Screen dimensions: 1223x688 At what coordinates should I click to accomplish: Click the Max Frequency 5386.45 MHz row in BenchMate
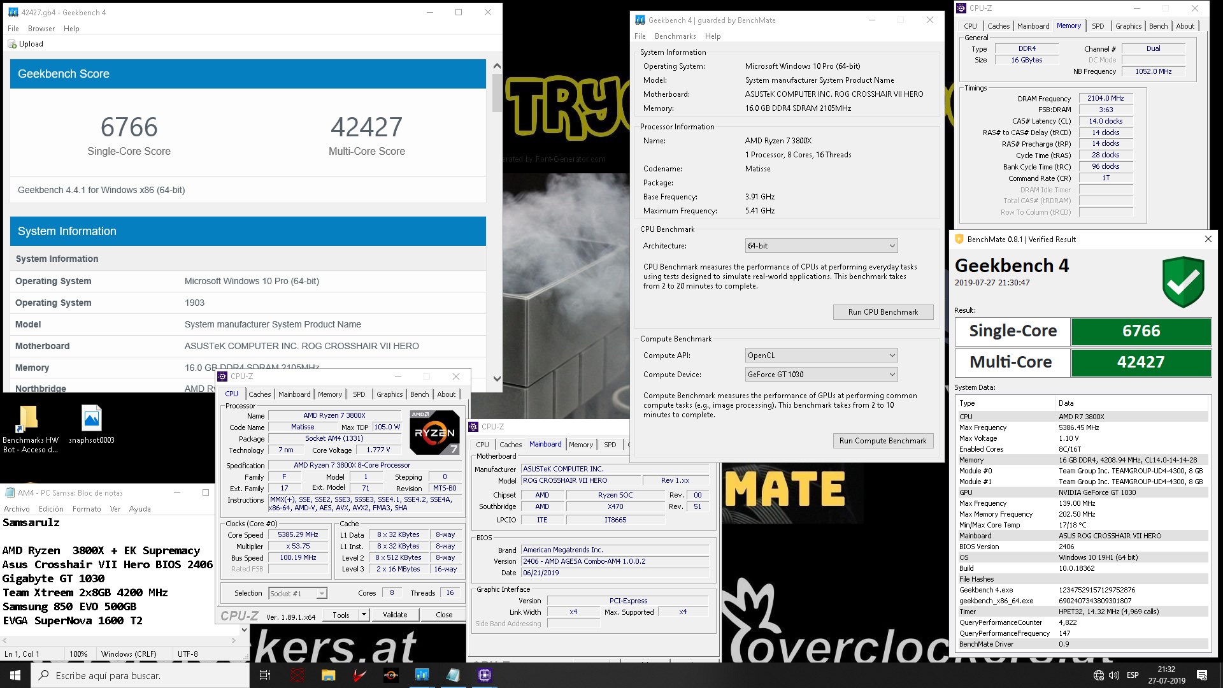tap(1082, 427)
